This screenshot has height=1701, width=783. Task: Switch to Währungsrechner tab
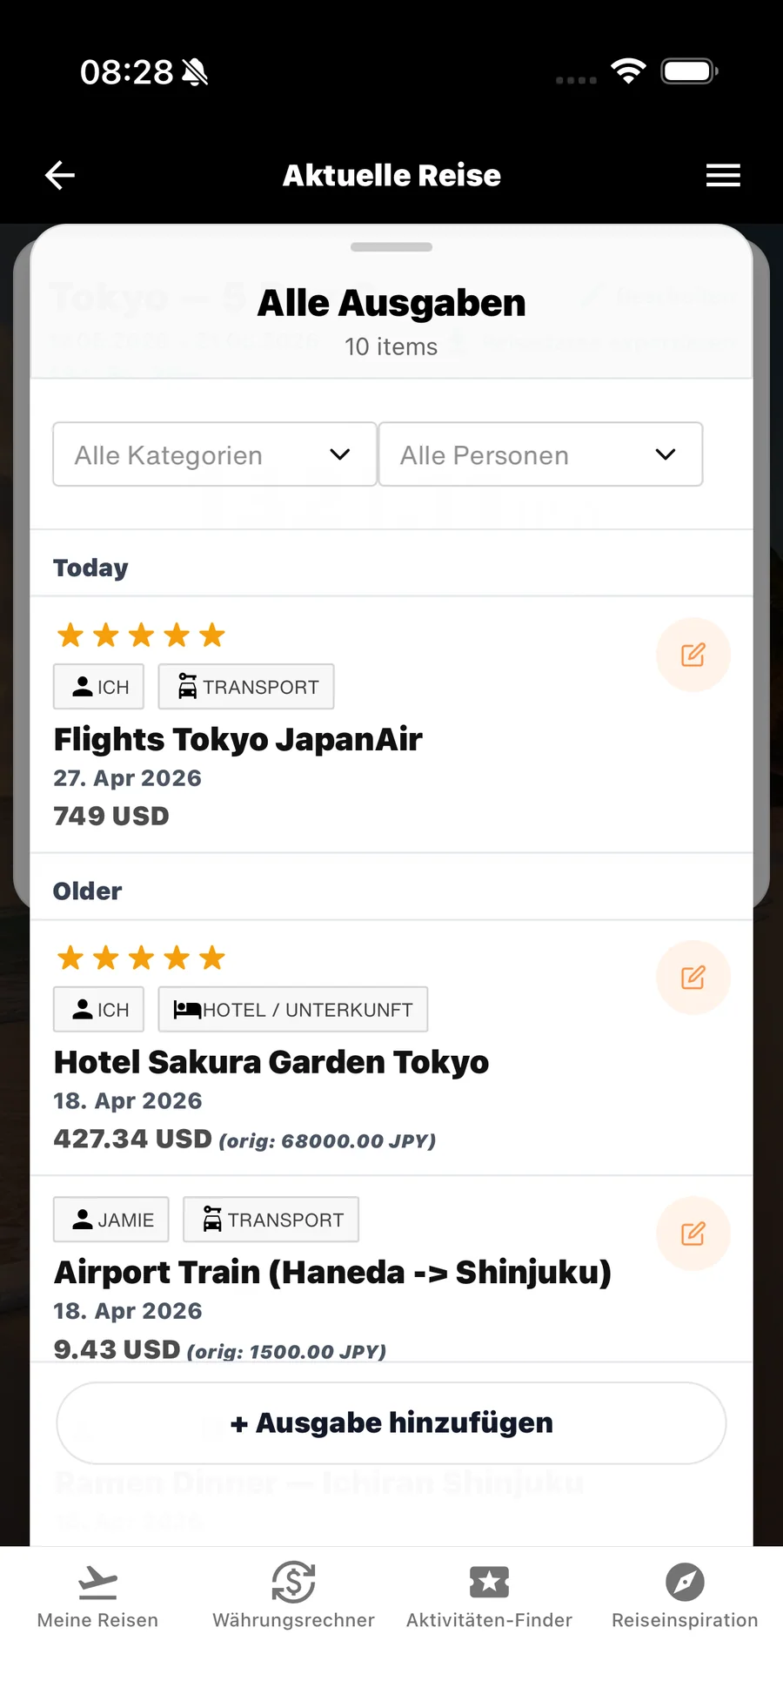[294, 1596]
